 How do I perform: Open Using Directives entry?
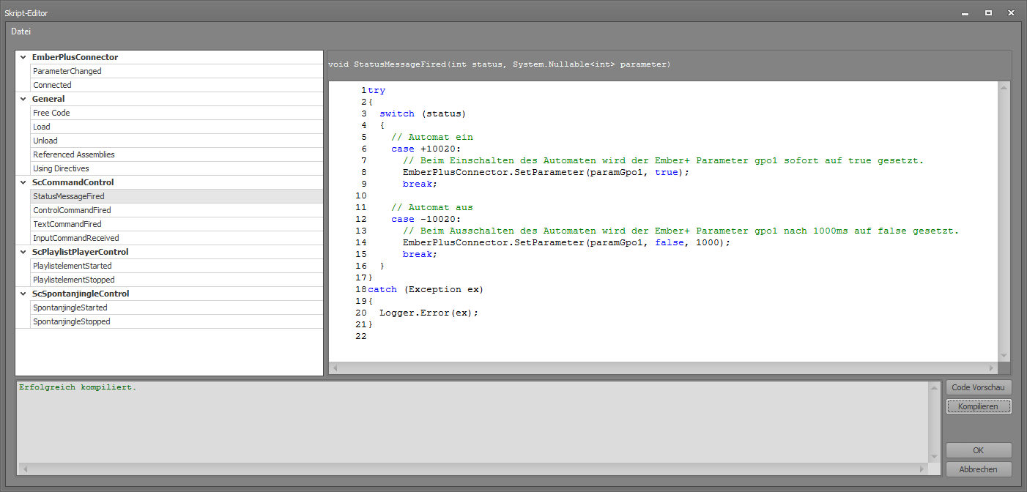click(x=177, y=168)
